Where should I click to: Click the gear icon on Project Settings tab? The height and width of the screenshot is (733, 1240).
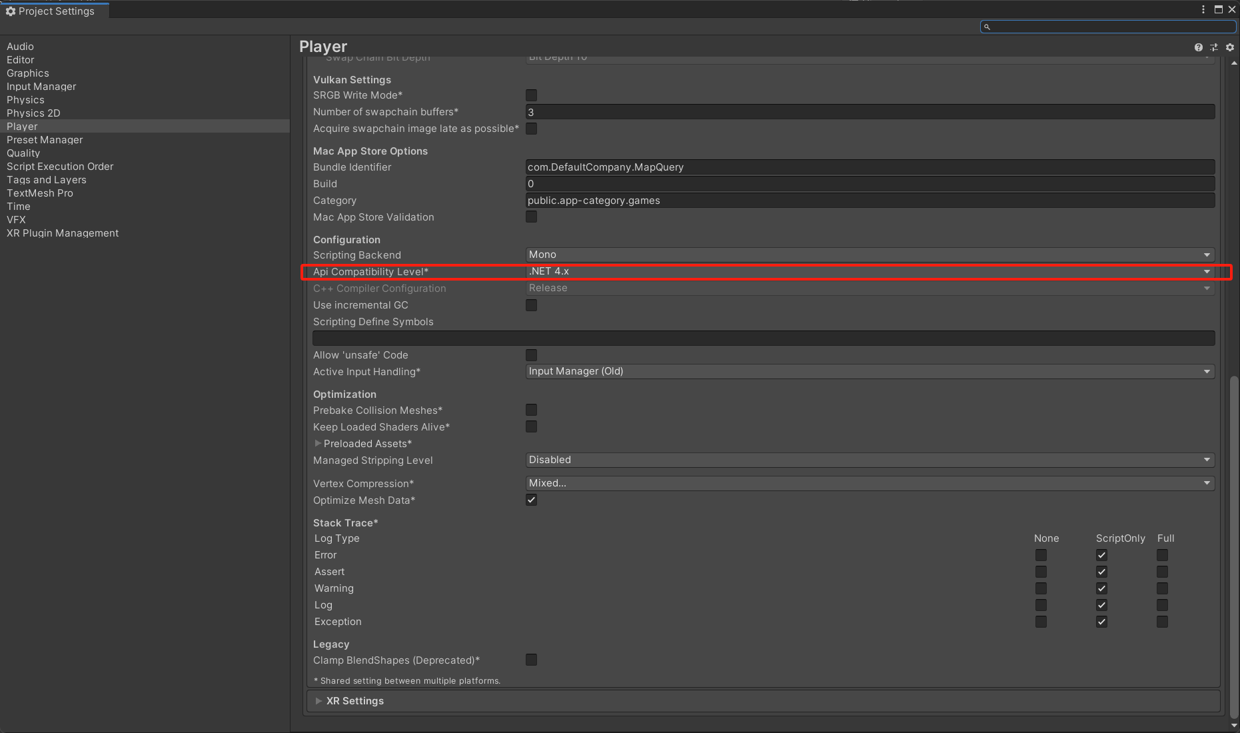point(12,11)
